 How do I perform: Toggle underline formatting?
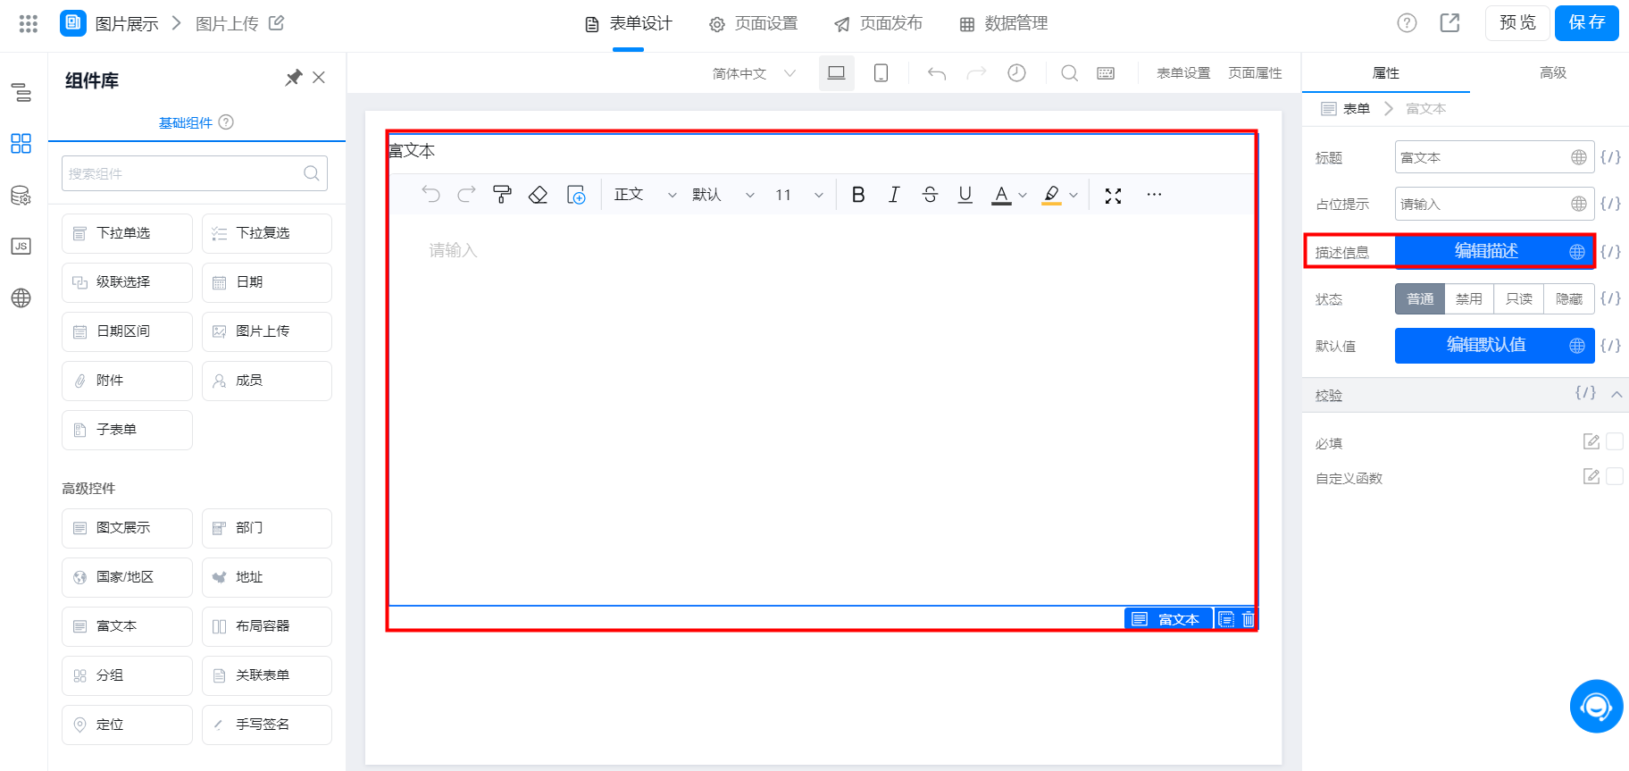pos(965,195)
